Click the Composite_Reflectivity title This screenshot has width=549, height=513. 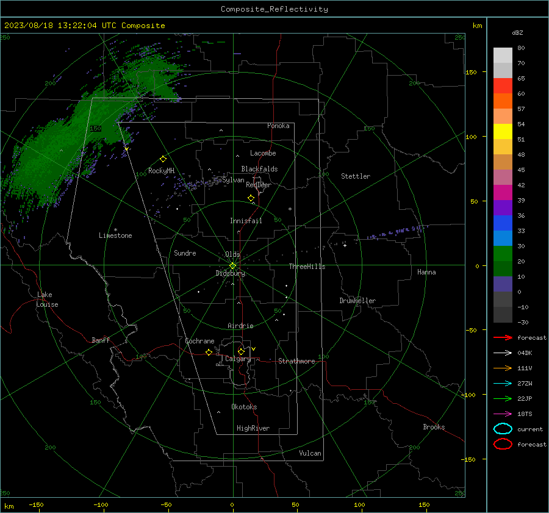coord(274,9)
